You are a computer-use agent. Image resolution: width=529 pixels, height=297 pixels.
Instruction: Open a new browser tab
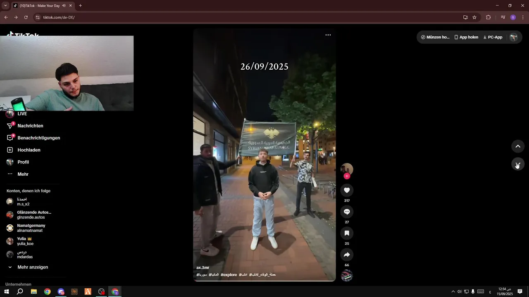point(80,6)
